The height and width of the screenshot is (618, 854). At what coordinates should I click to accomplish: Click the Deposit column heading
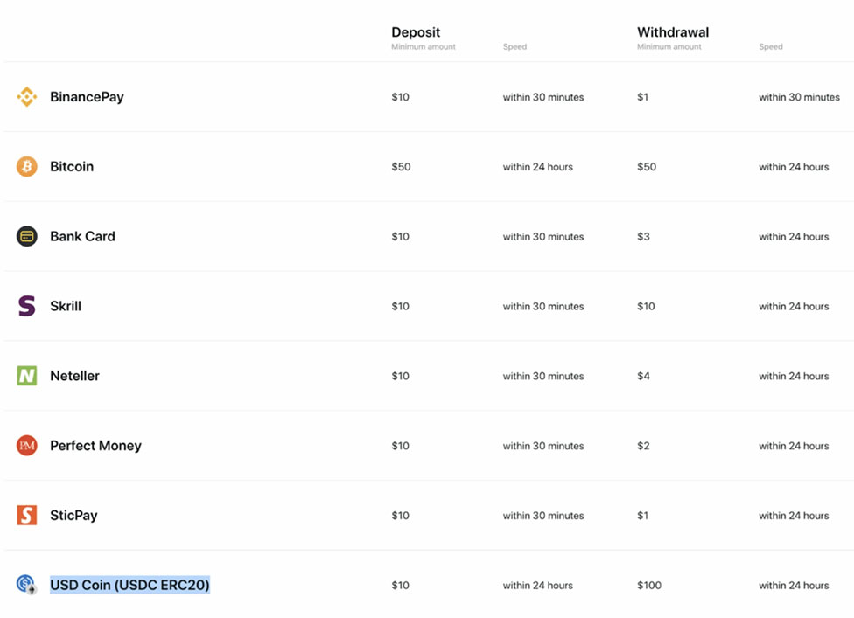416,32
